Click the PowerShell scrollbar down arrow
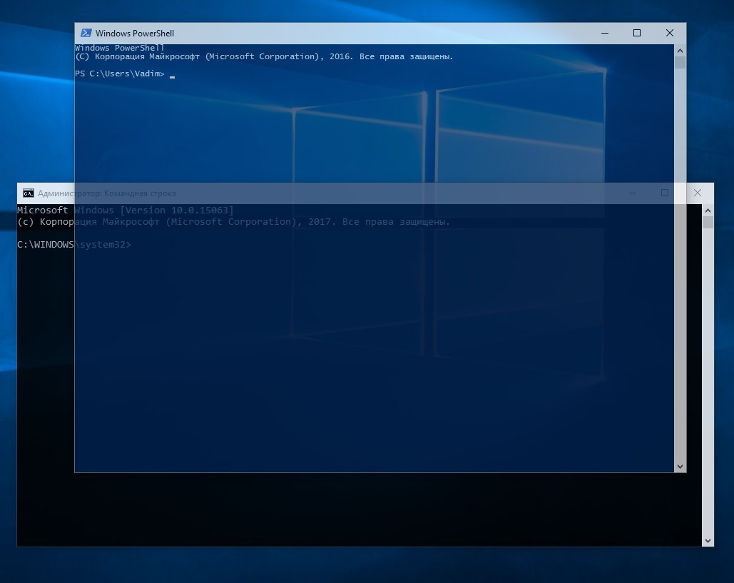Viewport: 734px width, 583px height. [x=681, y=467]
